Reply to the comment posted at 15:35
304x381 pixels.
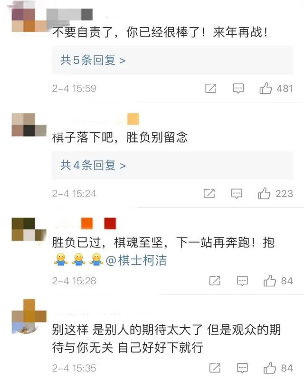pyautogui.click(x=242, y=368)
